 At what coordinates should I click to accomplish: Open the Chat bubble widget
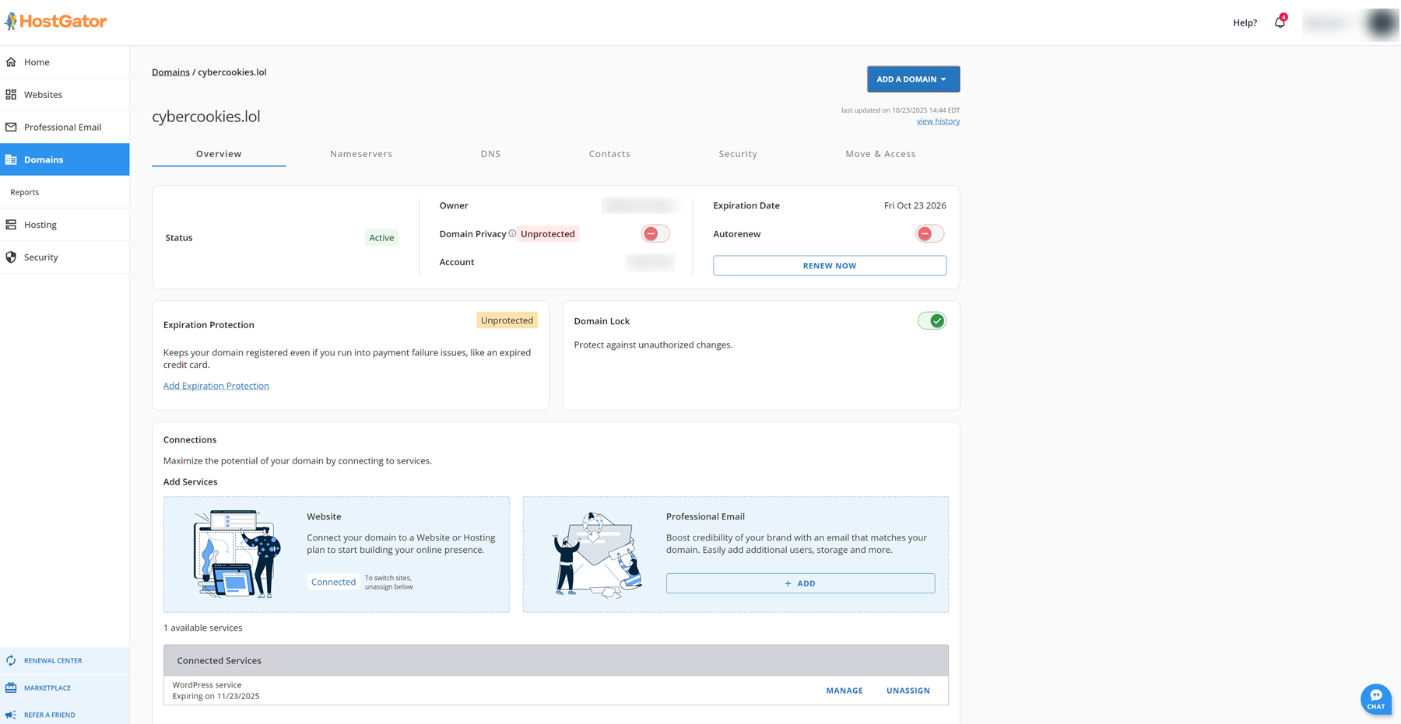click(x=1375, y=698)
